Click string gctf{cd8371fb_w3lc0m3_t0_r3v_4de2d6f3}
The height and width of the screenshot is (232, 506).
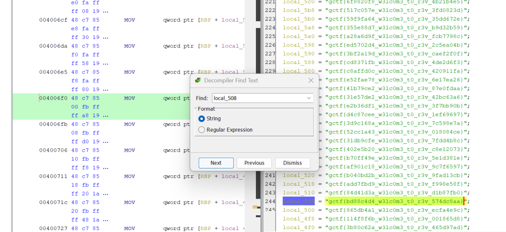tap(396, 63)
